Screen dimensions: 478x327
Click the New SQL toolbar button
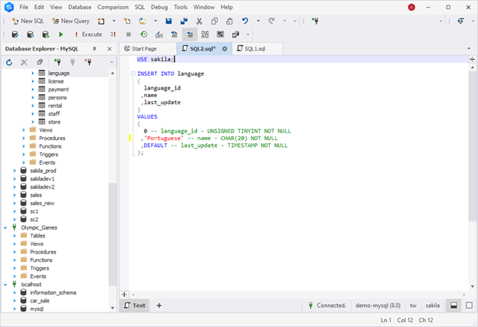tap(28, 21)
